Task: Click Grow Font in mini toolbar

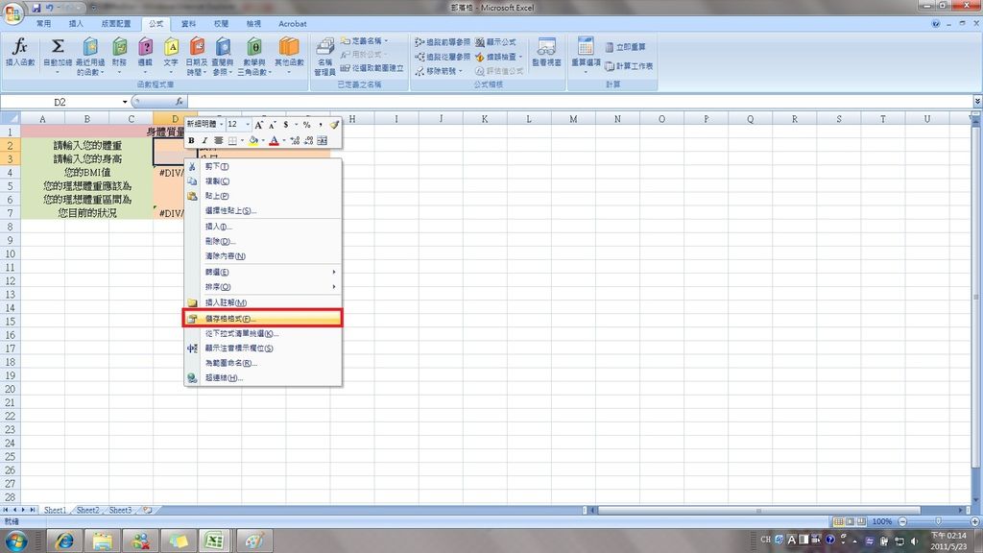Action: tap(258, 125)
